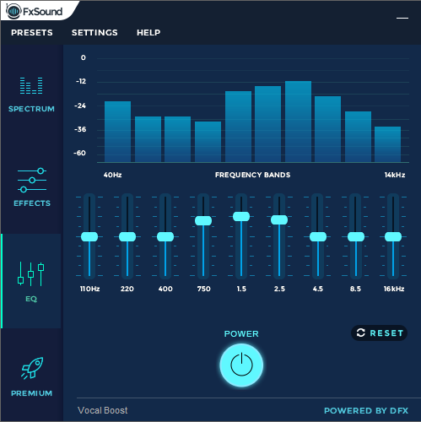Open the Help menu
This screenshot has width=421, height=422.
coord(148,33)
